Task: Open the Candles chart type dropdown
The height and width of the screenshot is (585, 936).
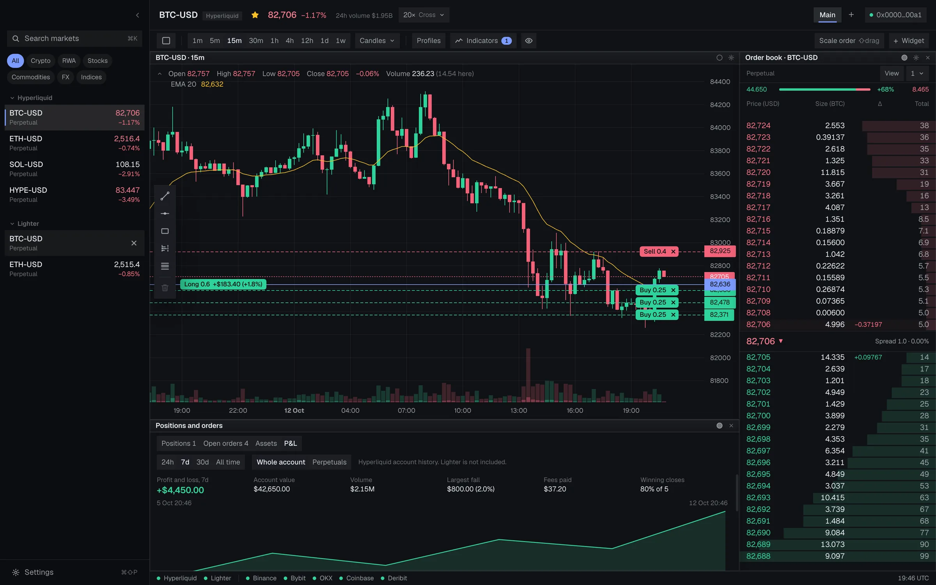Action: click(377, 41)
